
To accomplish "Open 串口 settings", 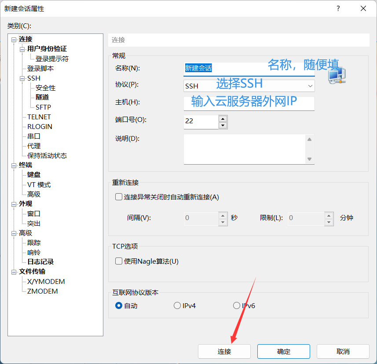I will [34, 136].
